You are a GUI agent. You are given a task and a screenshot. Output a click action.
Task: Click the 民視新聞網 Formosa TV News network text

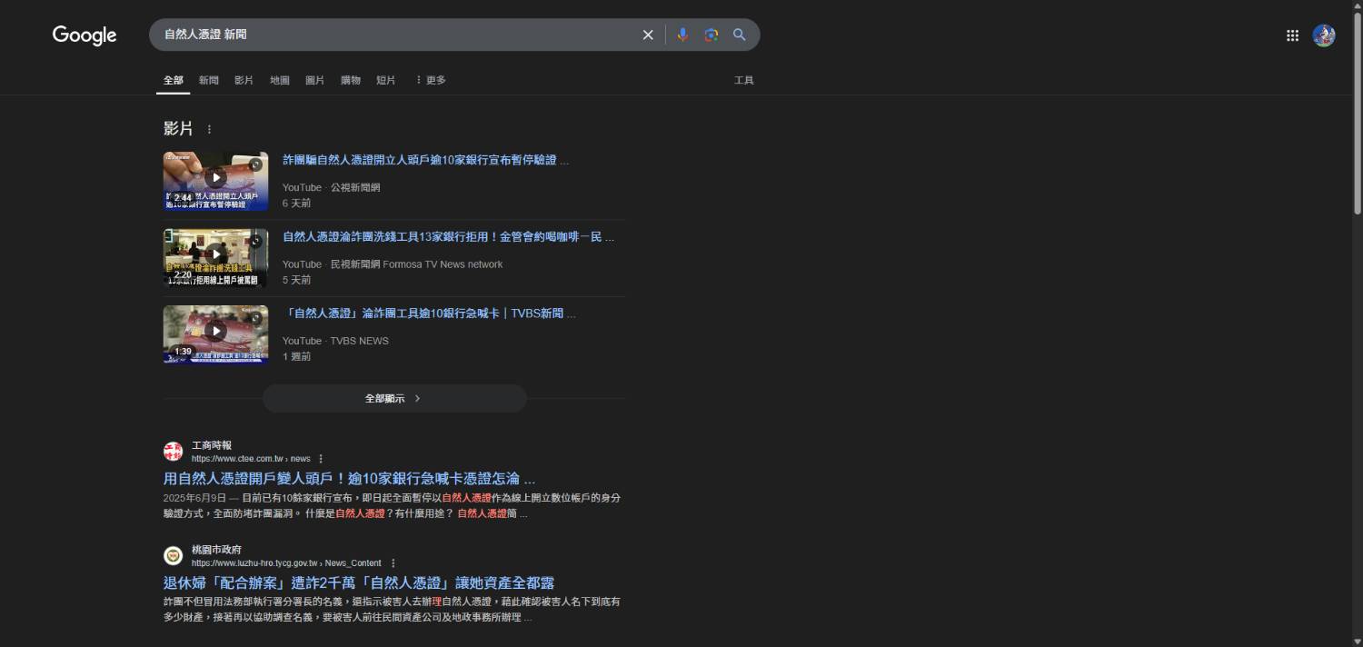pyautogui.click(x=416, y=264)
